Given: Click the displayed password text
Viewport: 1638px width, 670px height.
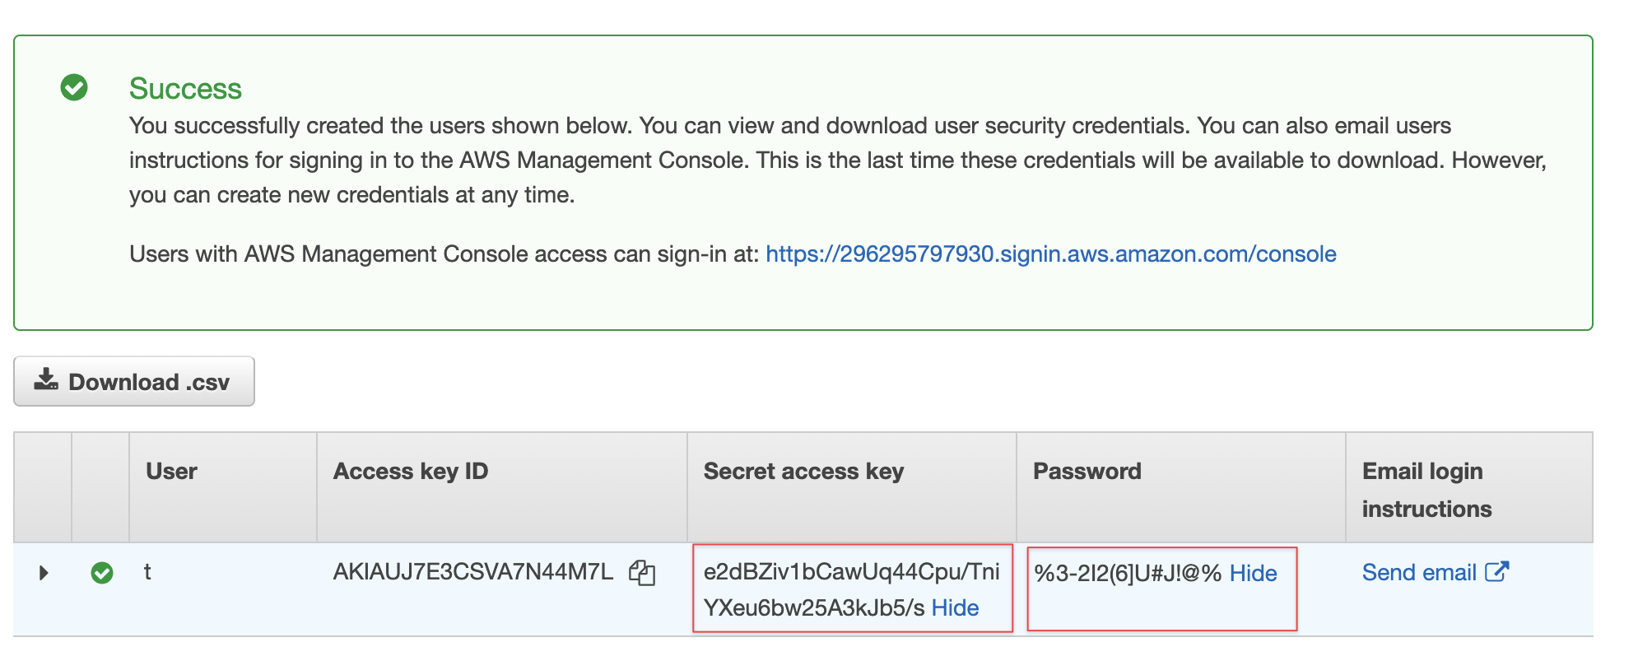Looking at the screenshot, I should (1127, 574).
